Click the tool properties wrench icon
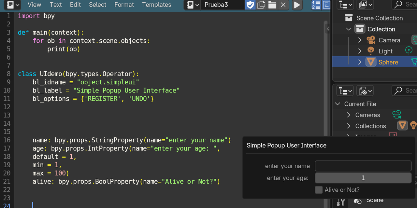 click(340, 202)
